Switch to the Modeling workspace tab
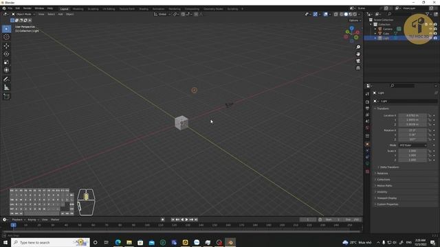 pos(78,9)
